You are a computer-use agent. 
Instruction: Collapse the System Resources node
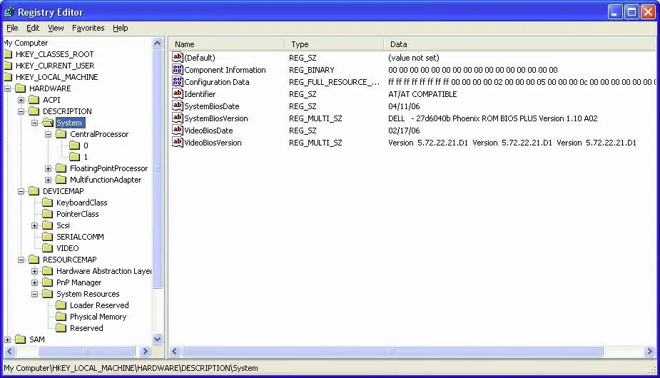34,294
